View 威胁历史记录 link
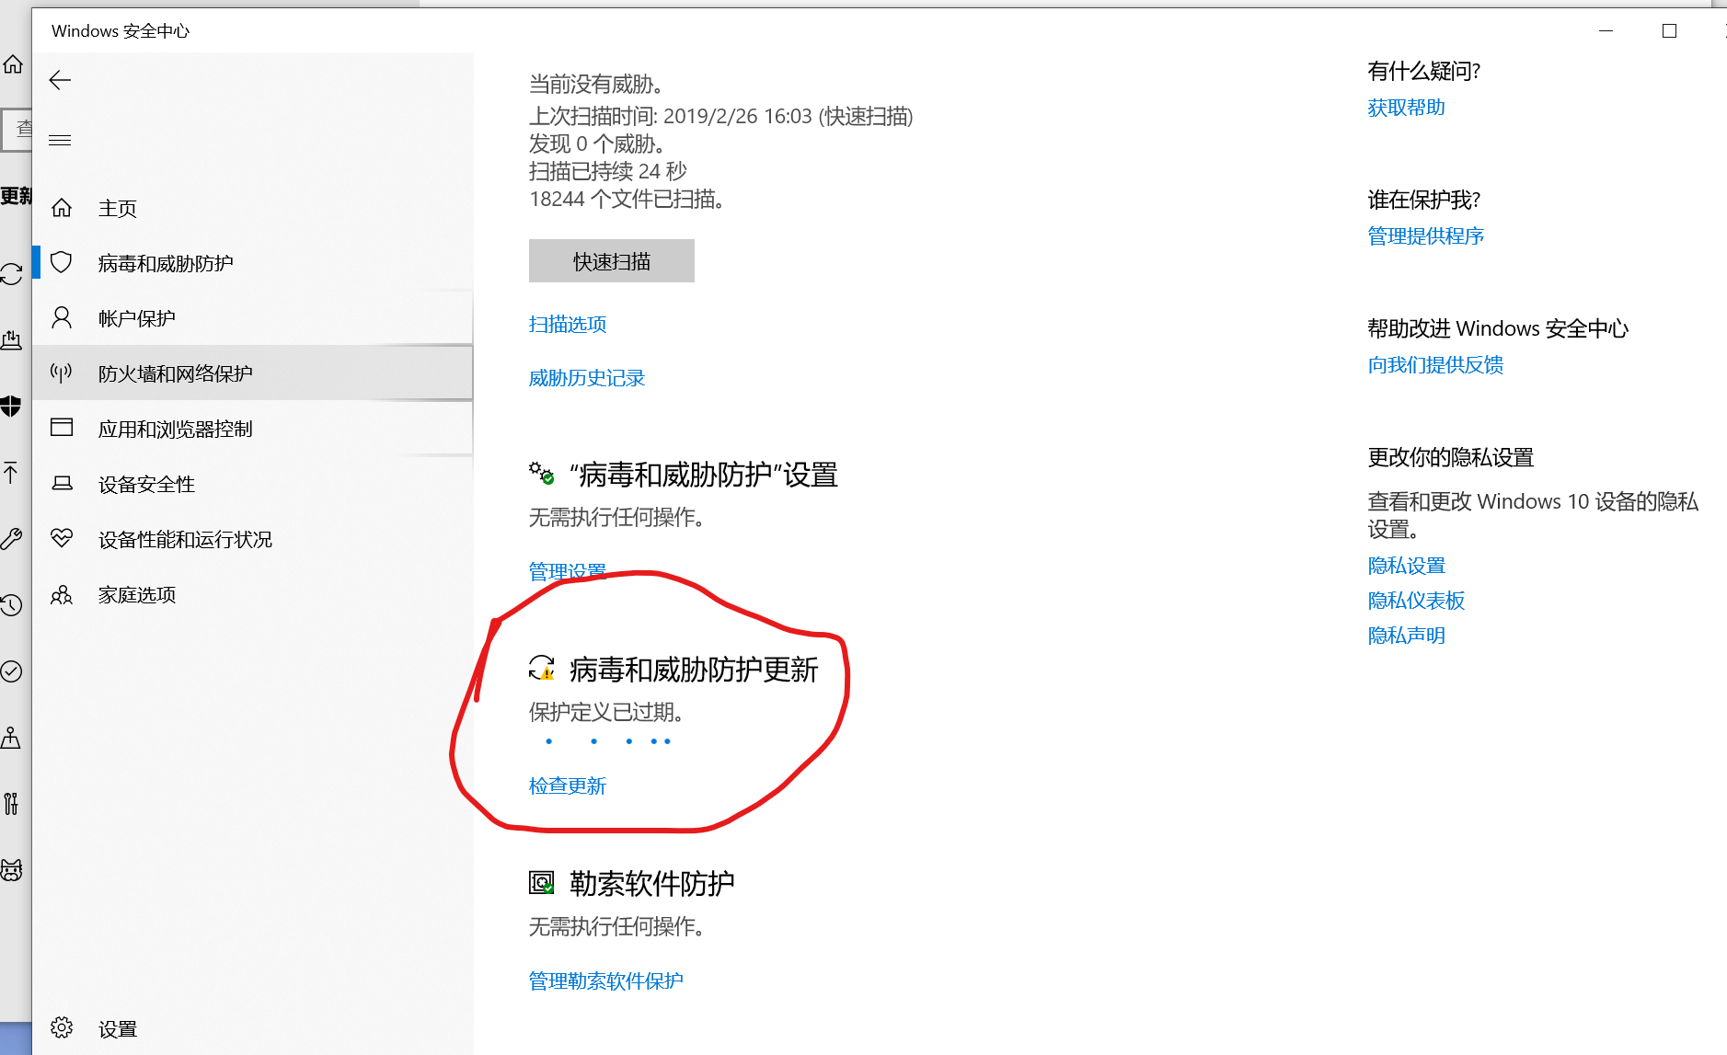Viewport: 1727px width, 1055px height. pyautogui.click(x=587, y=378)
